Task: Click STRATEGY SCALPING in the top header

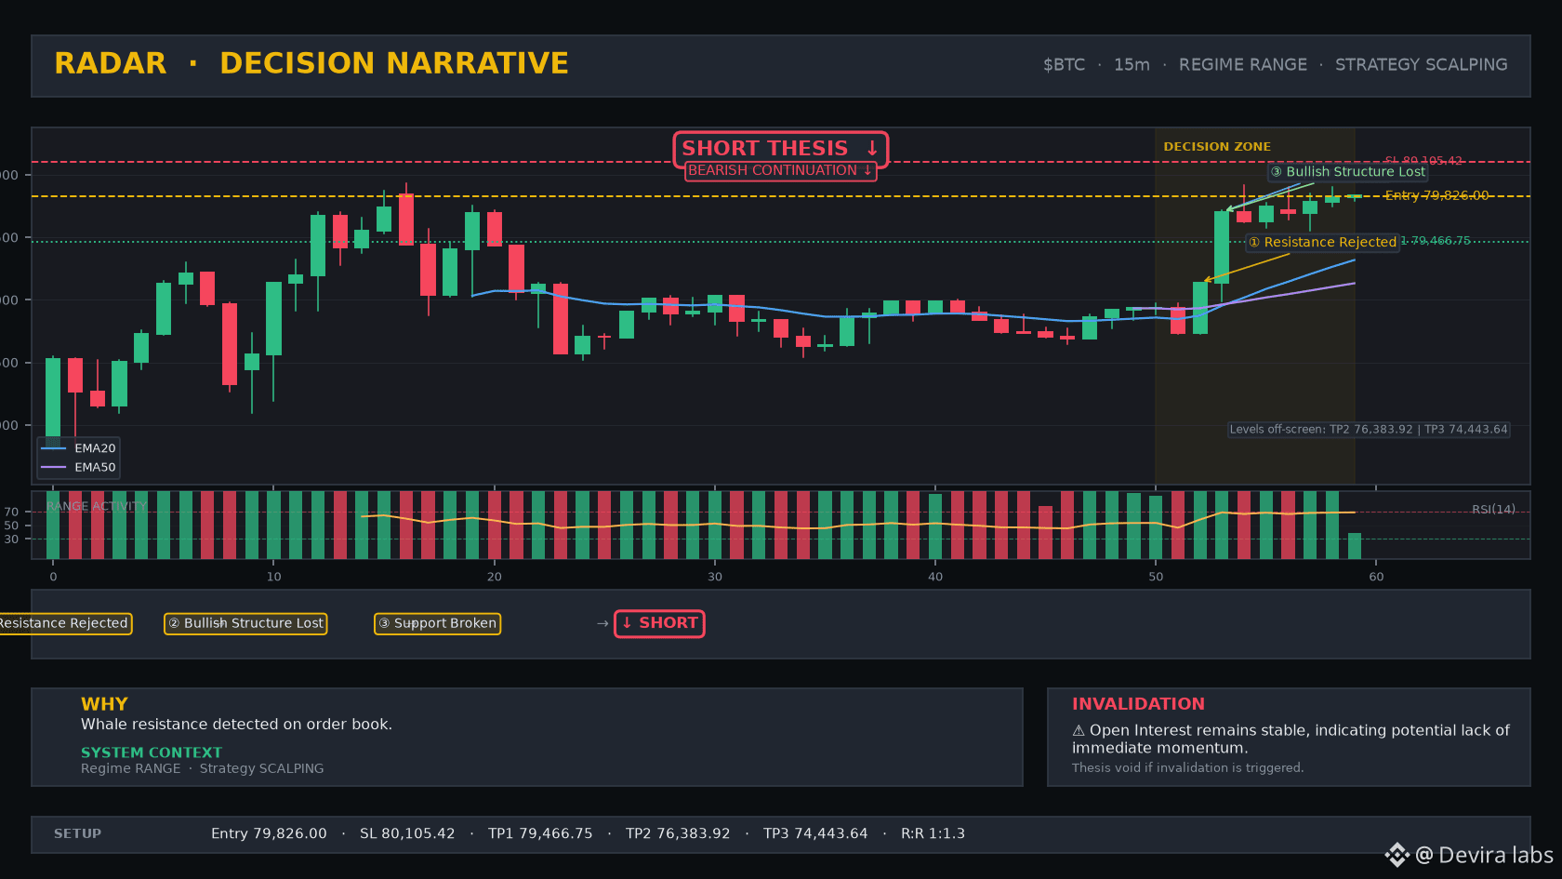Action: [1422, 65]
